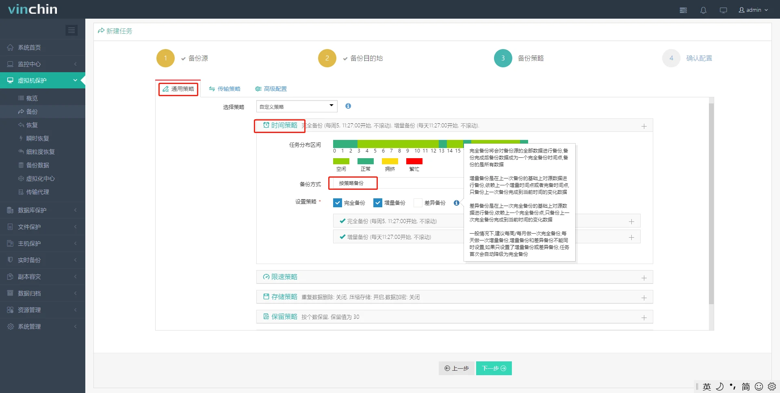Switch to the 传输策略 tab
This screenshot has height=393, width=780.
pyautogui.click(x=225, y=89)
